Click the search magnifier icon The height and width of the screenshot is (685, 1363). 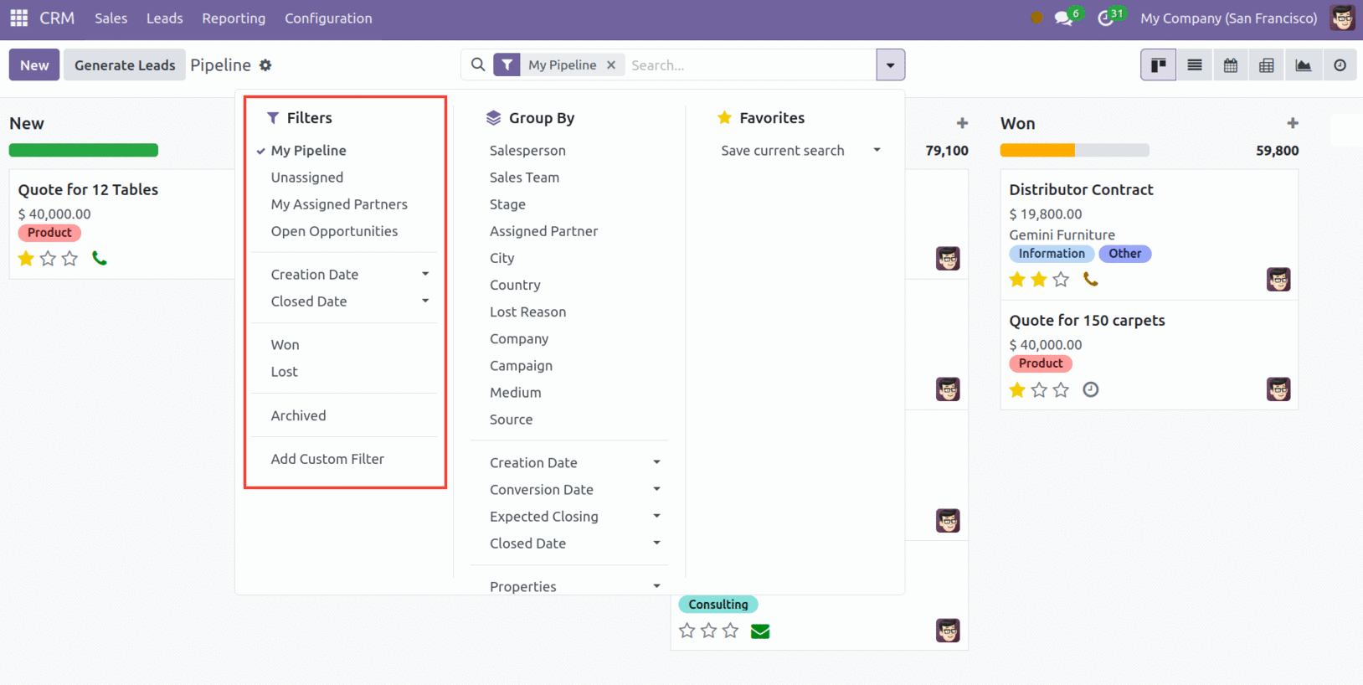tap(478, 64)
